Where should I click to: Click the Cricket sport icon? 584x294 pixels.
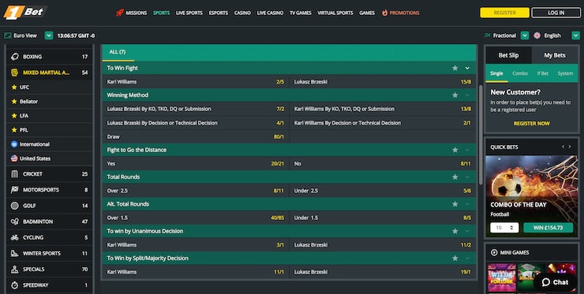pyautogui.click(x=14, y=173)
